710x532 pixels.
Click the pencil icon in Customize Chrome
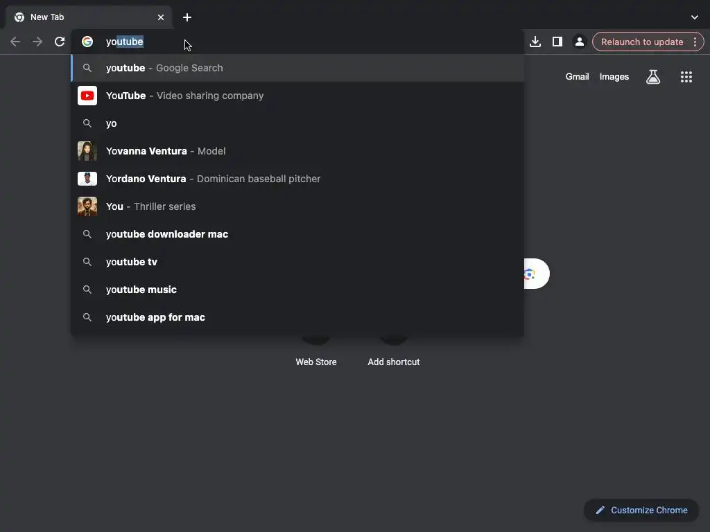click(600, 511)
